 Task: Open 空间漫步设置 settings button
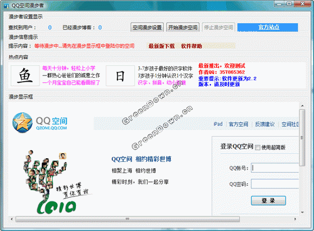(147, 28)
